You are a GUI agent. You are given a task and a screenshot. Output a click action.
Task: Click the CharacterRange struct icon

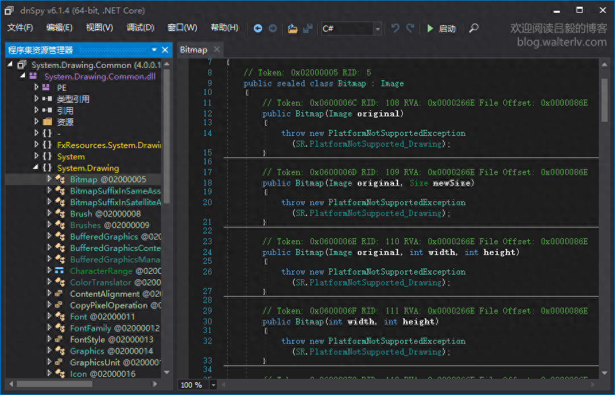click(60, 271)
